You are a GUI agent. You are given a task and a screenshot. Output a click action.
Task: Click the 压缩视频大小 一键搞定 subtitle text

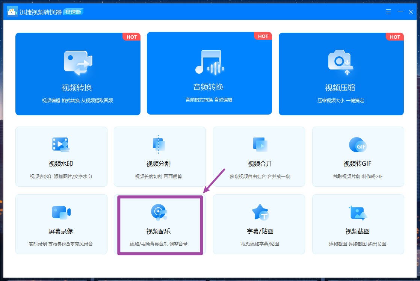341,100
